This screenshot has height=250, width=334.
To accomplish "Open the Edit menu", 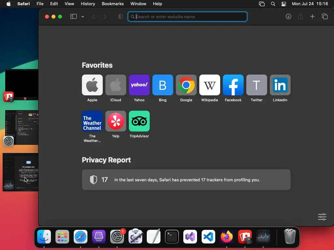I will [x=54, y=4].
